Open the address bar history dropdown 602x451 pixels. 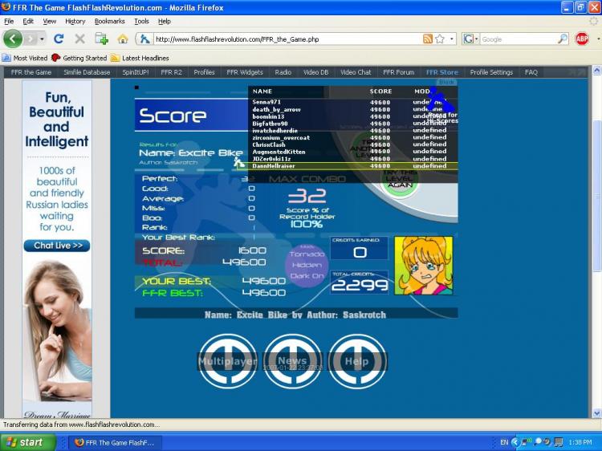point(451,39)
